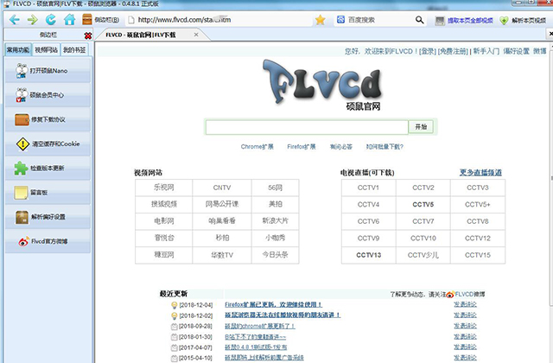Image resolution: width=553 pixels, height=363 pixels.
Task: Open the Chrome扩展 link
Action: click(257, 147)
